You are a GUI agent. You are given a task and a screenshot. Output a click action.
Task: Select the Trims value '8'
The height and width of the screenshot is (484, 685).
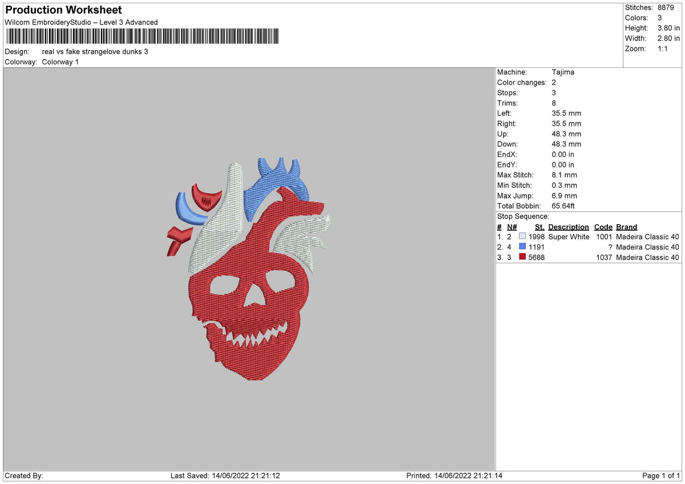(x=554, y=103)
